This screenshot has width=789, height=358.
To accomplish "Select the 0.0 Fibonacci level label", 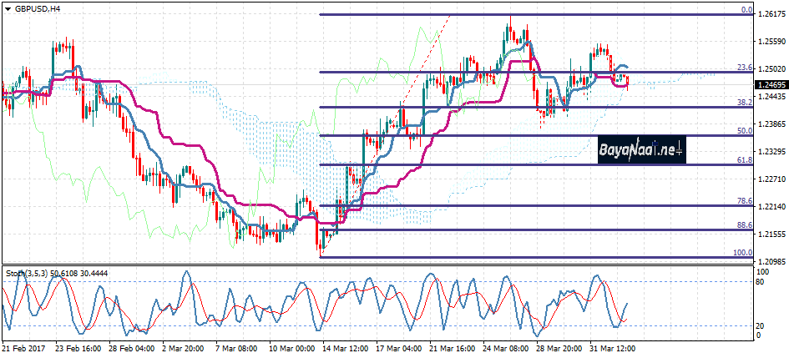I will 747,10.
